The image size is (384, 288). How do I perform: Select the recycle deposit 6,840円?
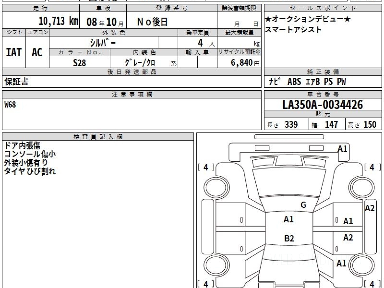(245, 63)
